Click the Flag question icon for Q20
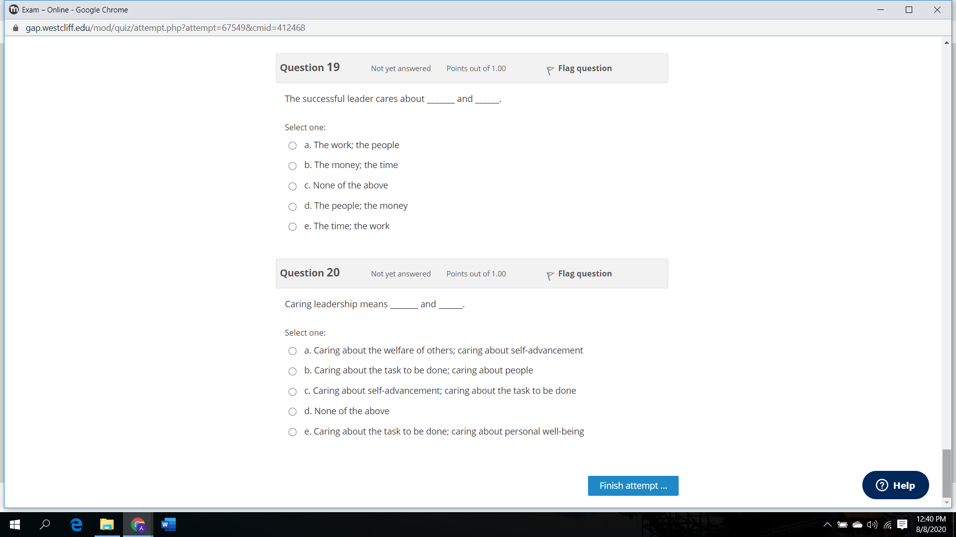The image size is (956, 537). [x=551, y=274]
